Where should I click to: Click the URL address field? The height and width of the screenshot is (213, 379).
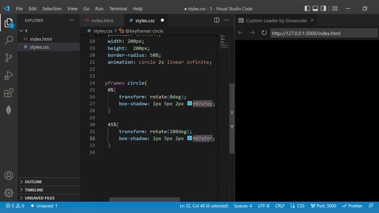click(x=324, y=33)
